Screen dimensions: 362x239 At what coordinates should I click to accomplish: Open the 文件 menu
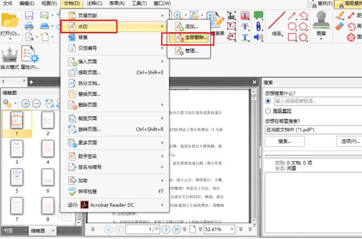(x=8, y=3)
